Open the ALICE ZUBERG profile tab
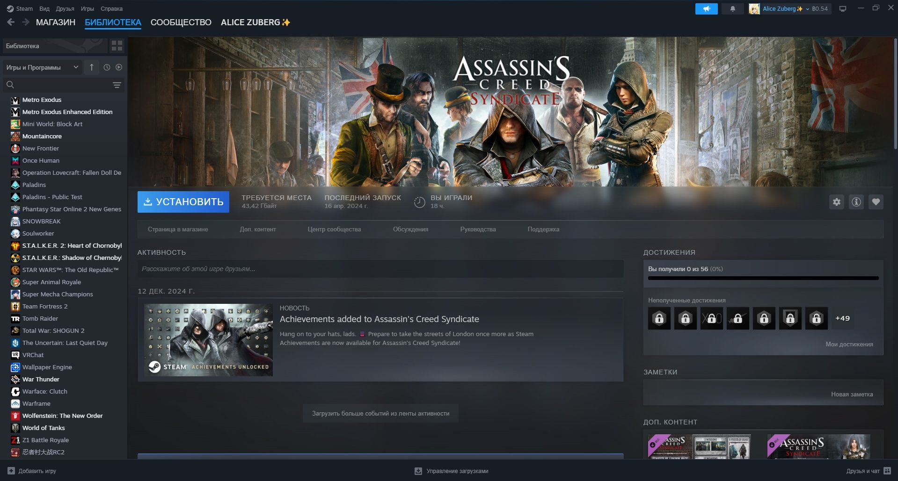Viewport: 898px width, 481px height. (256, 22)
